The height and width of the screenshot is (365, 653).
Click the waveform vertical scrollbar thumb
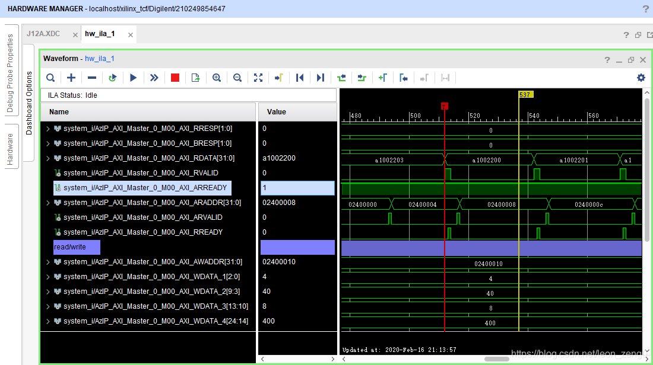coord(646,169)
